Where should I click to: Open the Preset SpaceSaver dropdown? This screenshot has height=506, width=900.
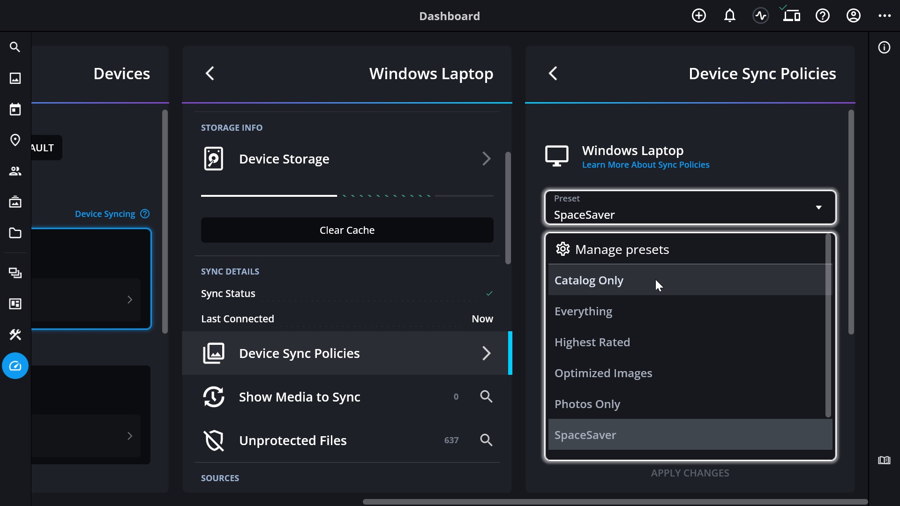[690, 208]
